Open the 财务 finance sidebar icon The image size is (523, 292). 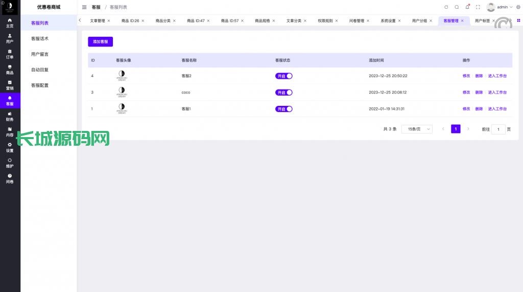(10, 117)
